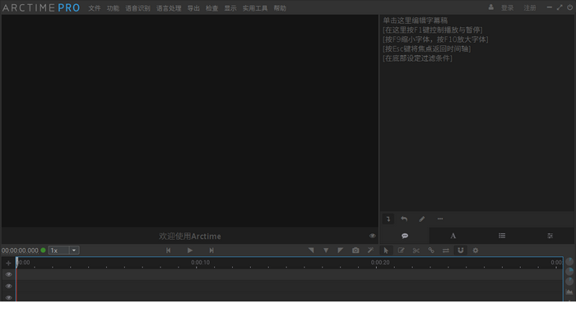Select the edit pencil-square tool

click(x=402, y=251)
